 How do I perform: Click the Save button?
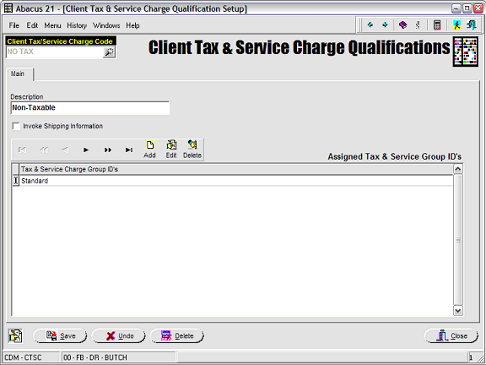(60, 335)
